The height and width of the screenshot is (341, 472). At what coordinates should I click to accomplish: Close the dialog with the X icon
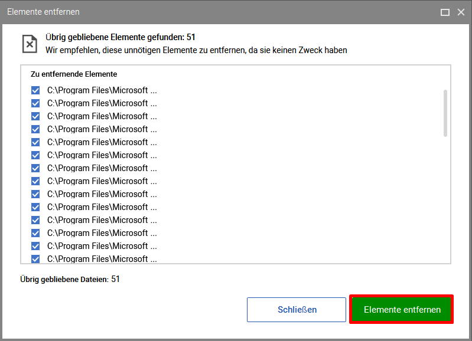(x=461, y=12)
